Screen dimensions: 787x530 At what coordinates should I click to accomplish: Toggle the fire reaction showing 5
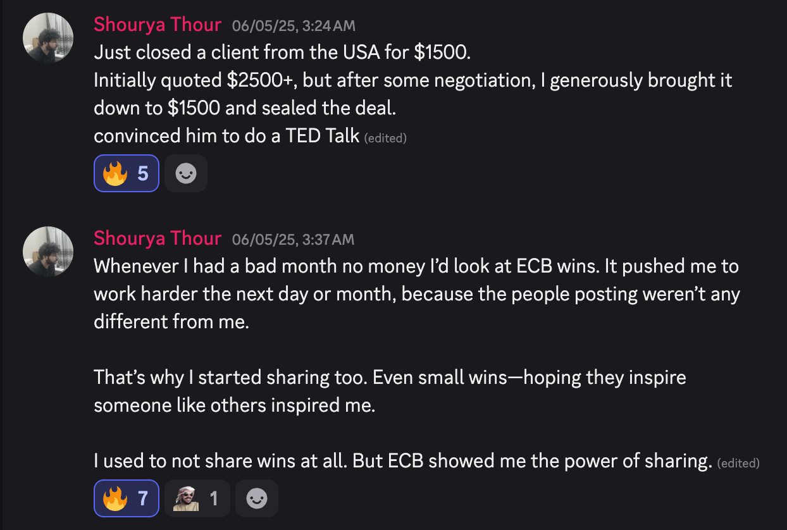click(127, 173)
